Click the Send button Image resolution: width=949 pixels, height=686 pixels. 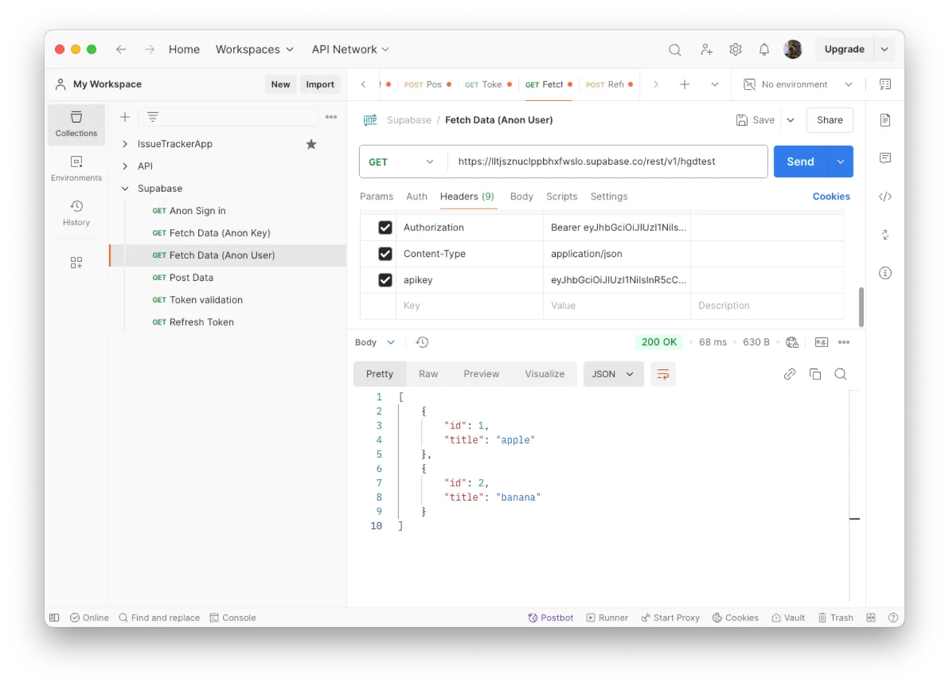[800, 162]
